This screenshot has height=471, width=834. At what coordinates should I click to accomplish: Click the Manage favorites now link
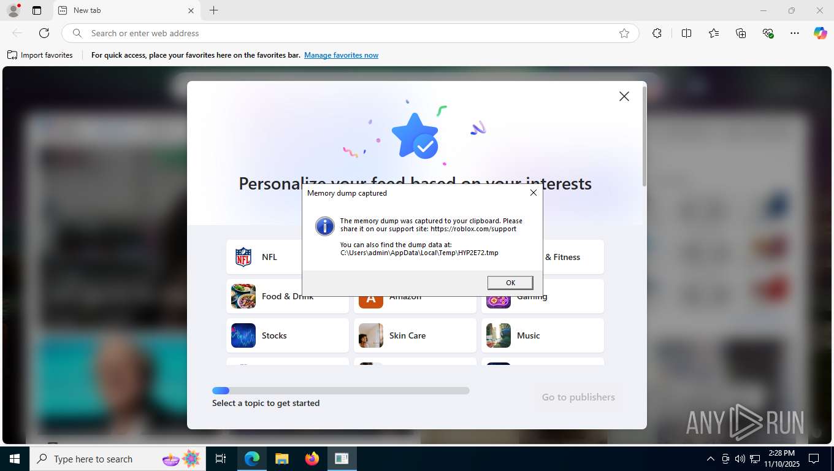coord(341,55)
